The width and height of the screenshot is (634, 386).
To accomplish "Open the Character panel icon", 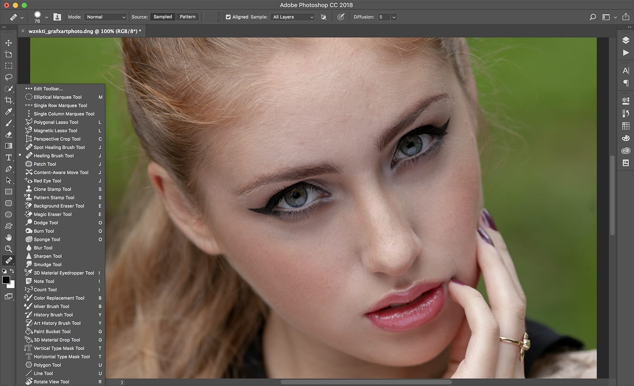I will pos(626,71).
